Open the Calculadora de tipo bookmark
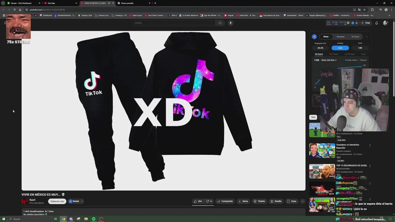 [270, 15]
